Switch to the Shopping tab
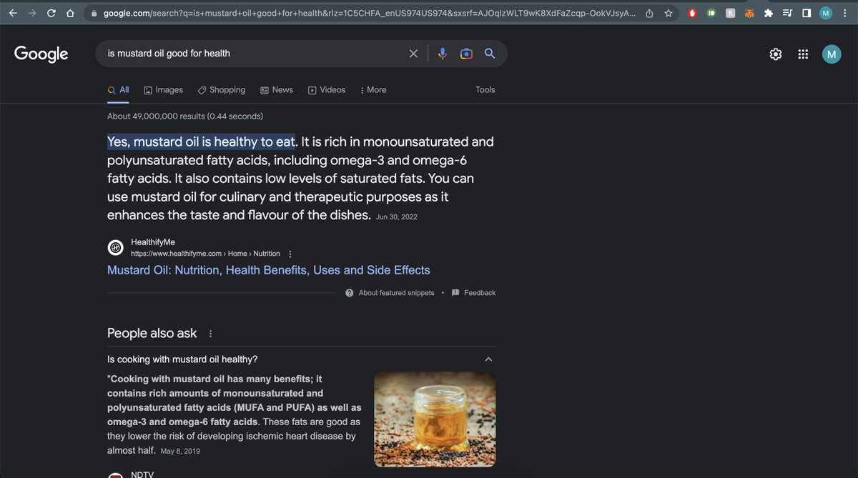The image size is (858, 478). coord(222,90)
